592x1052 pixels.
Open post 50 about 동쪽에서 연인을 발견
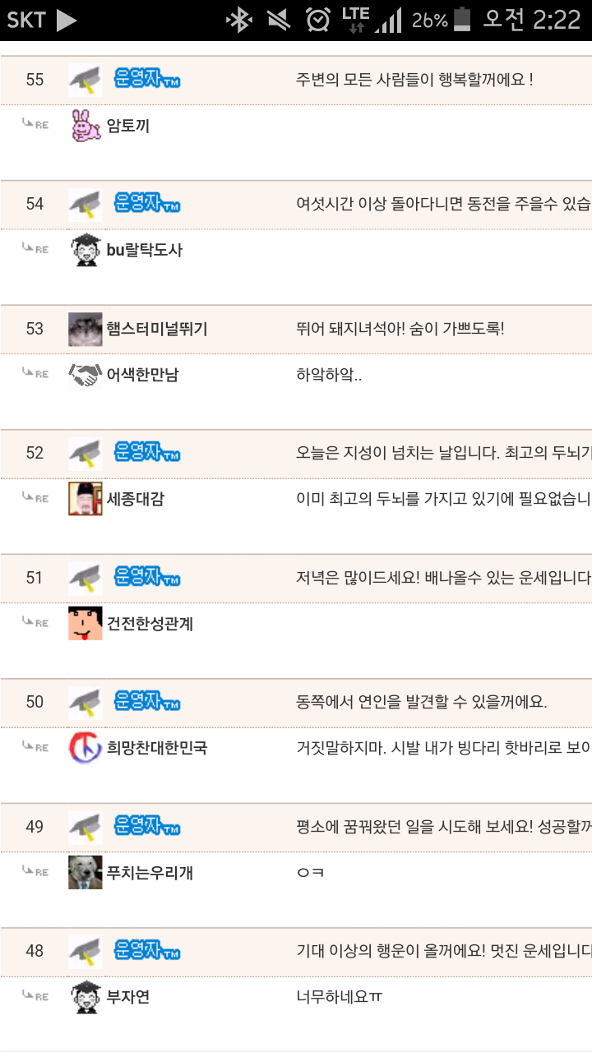422,702
